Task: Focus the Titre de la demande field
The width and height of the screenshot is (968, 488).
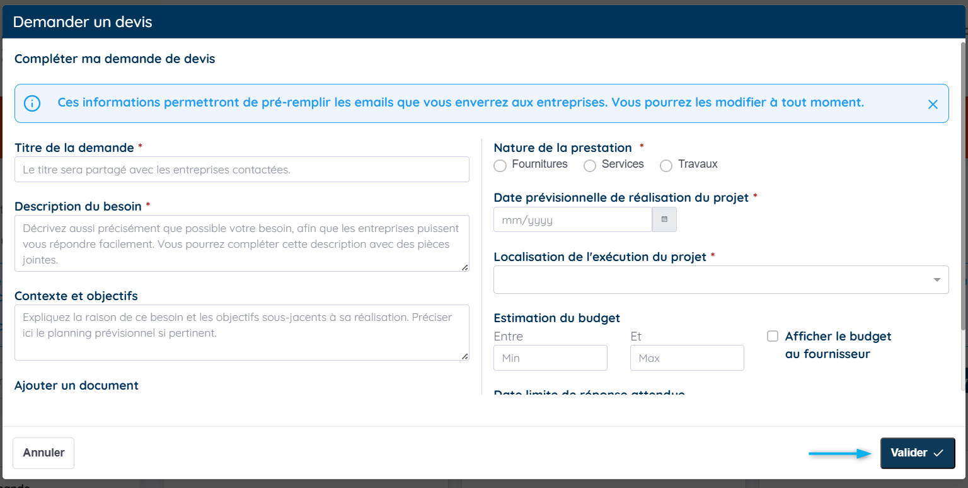Action: [x=241, y=170]
